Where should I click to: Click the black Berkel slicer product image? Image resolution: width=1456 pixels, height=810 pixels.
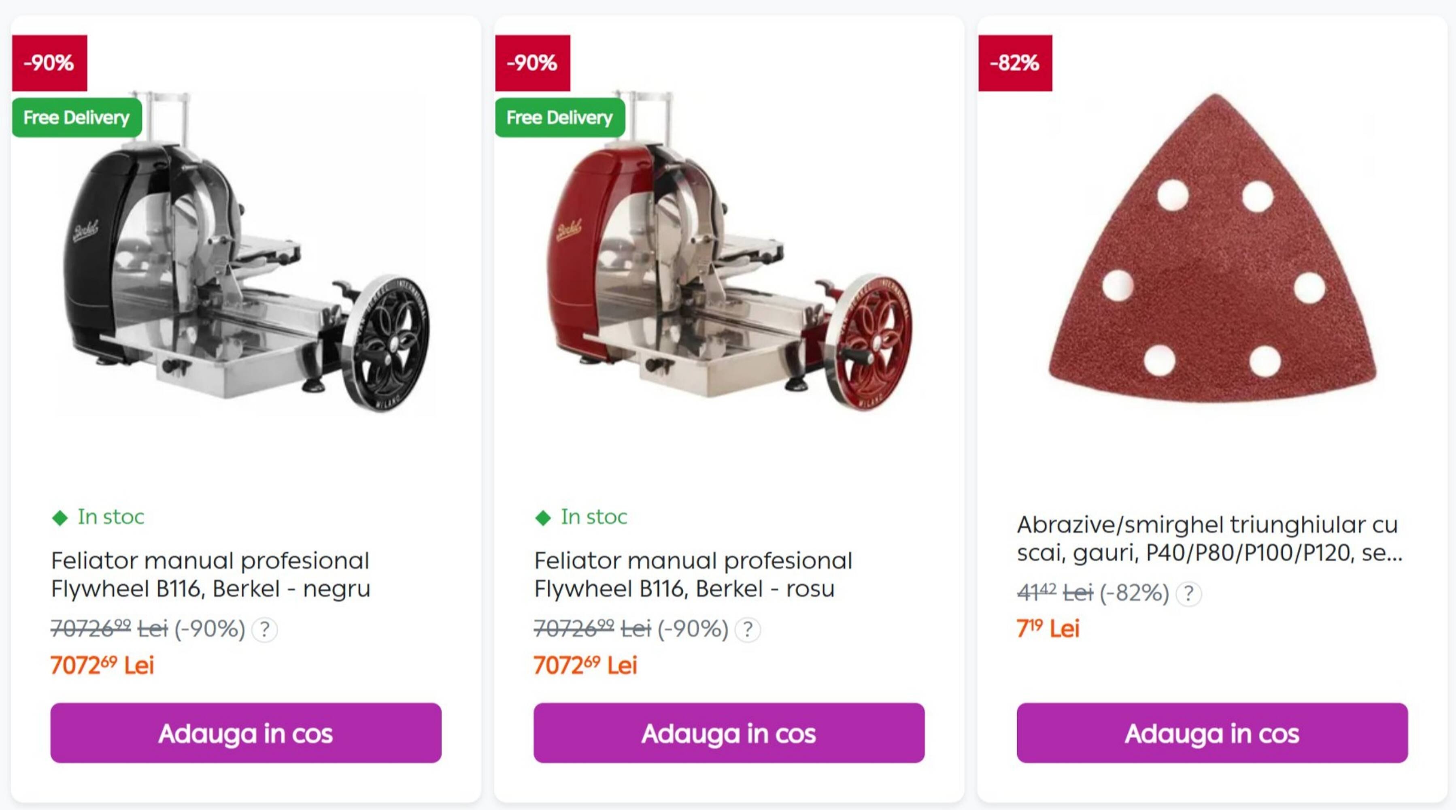(246, 252)
